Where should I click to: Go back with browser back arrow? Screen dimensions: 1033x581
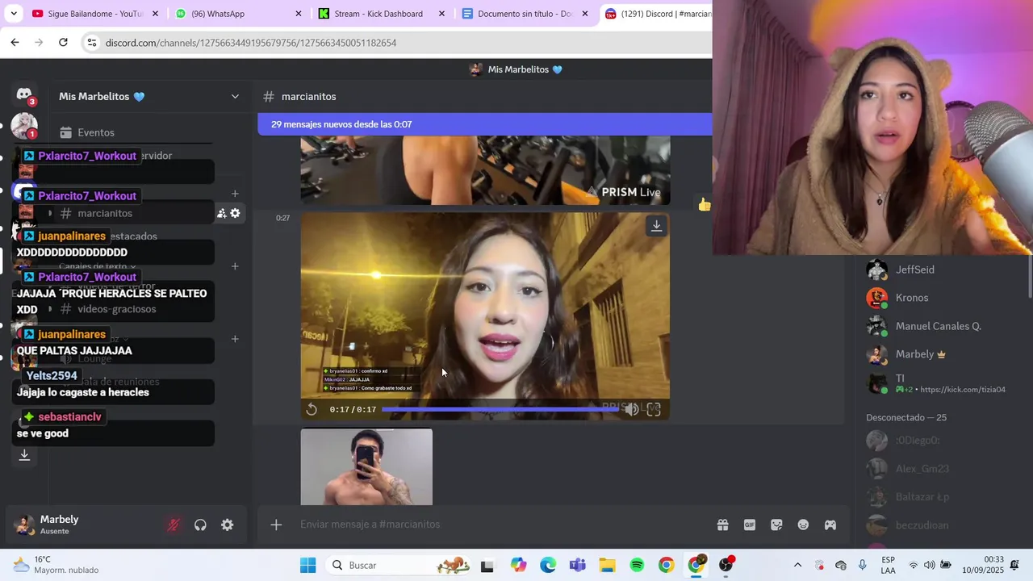[x=15, y=43]
